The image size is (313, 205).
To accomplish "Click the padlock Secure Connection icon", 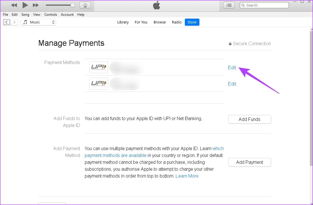I will tap(230, 43).
